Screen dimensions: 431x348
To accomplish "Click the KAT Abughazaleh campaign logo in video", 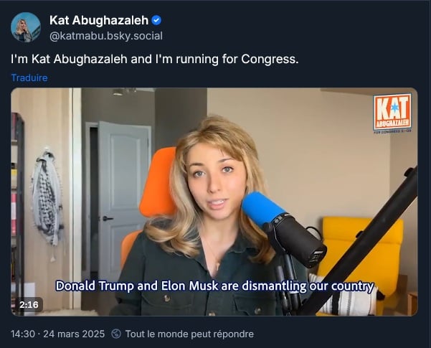I will point(392,113).
